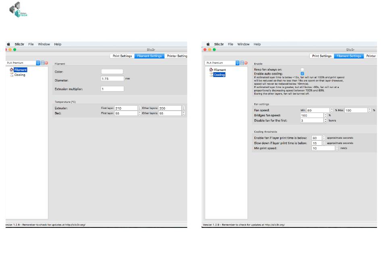Click the Disable fan for the first layers field
This screenshot has height=269, width=383.
tap(312, 121)
